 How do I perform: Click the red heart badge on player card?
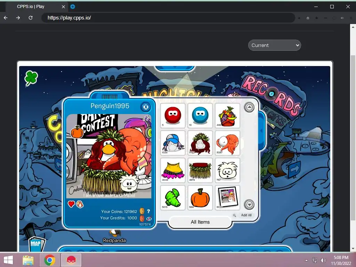71,204
